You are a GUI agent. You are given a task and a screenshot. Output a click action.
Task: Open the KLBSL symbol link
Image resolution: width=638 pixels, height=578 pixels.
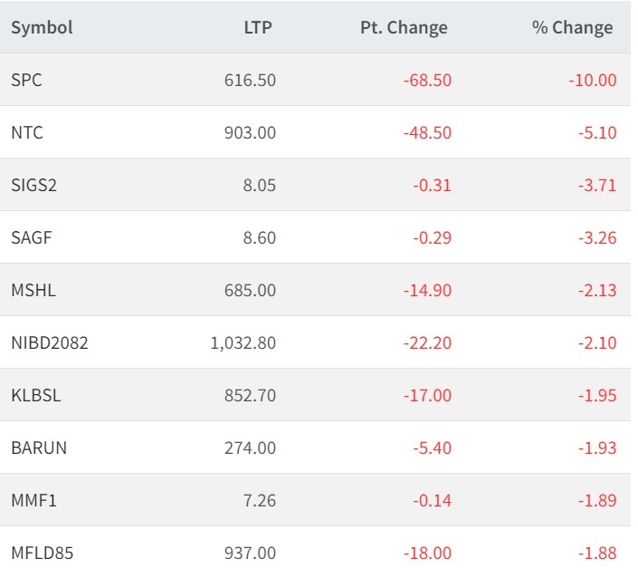[37, 395]
